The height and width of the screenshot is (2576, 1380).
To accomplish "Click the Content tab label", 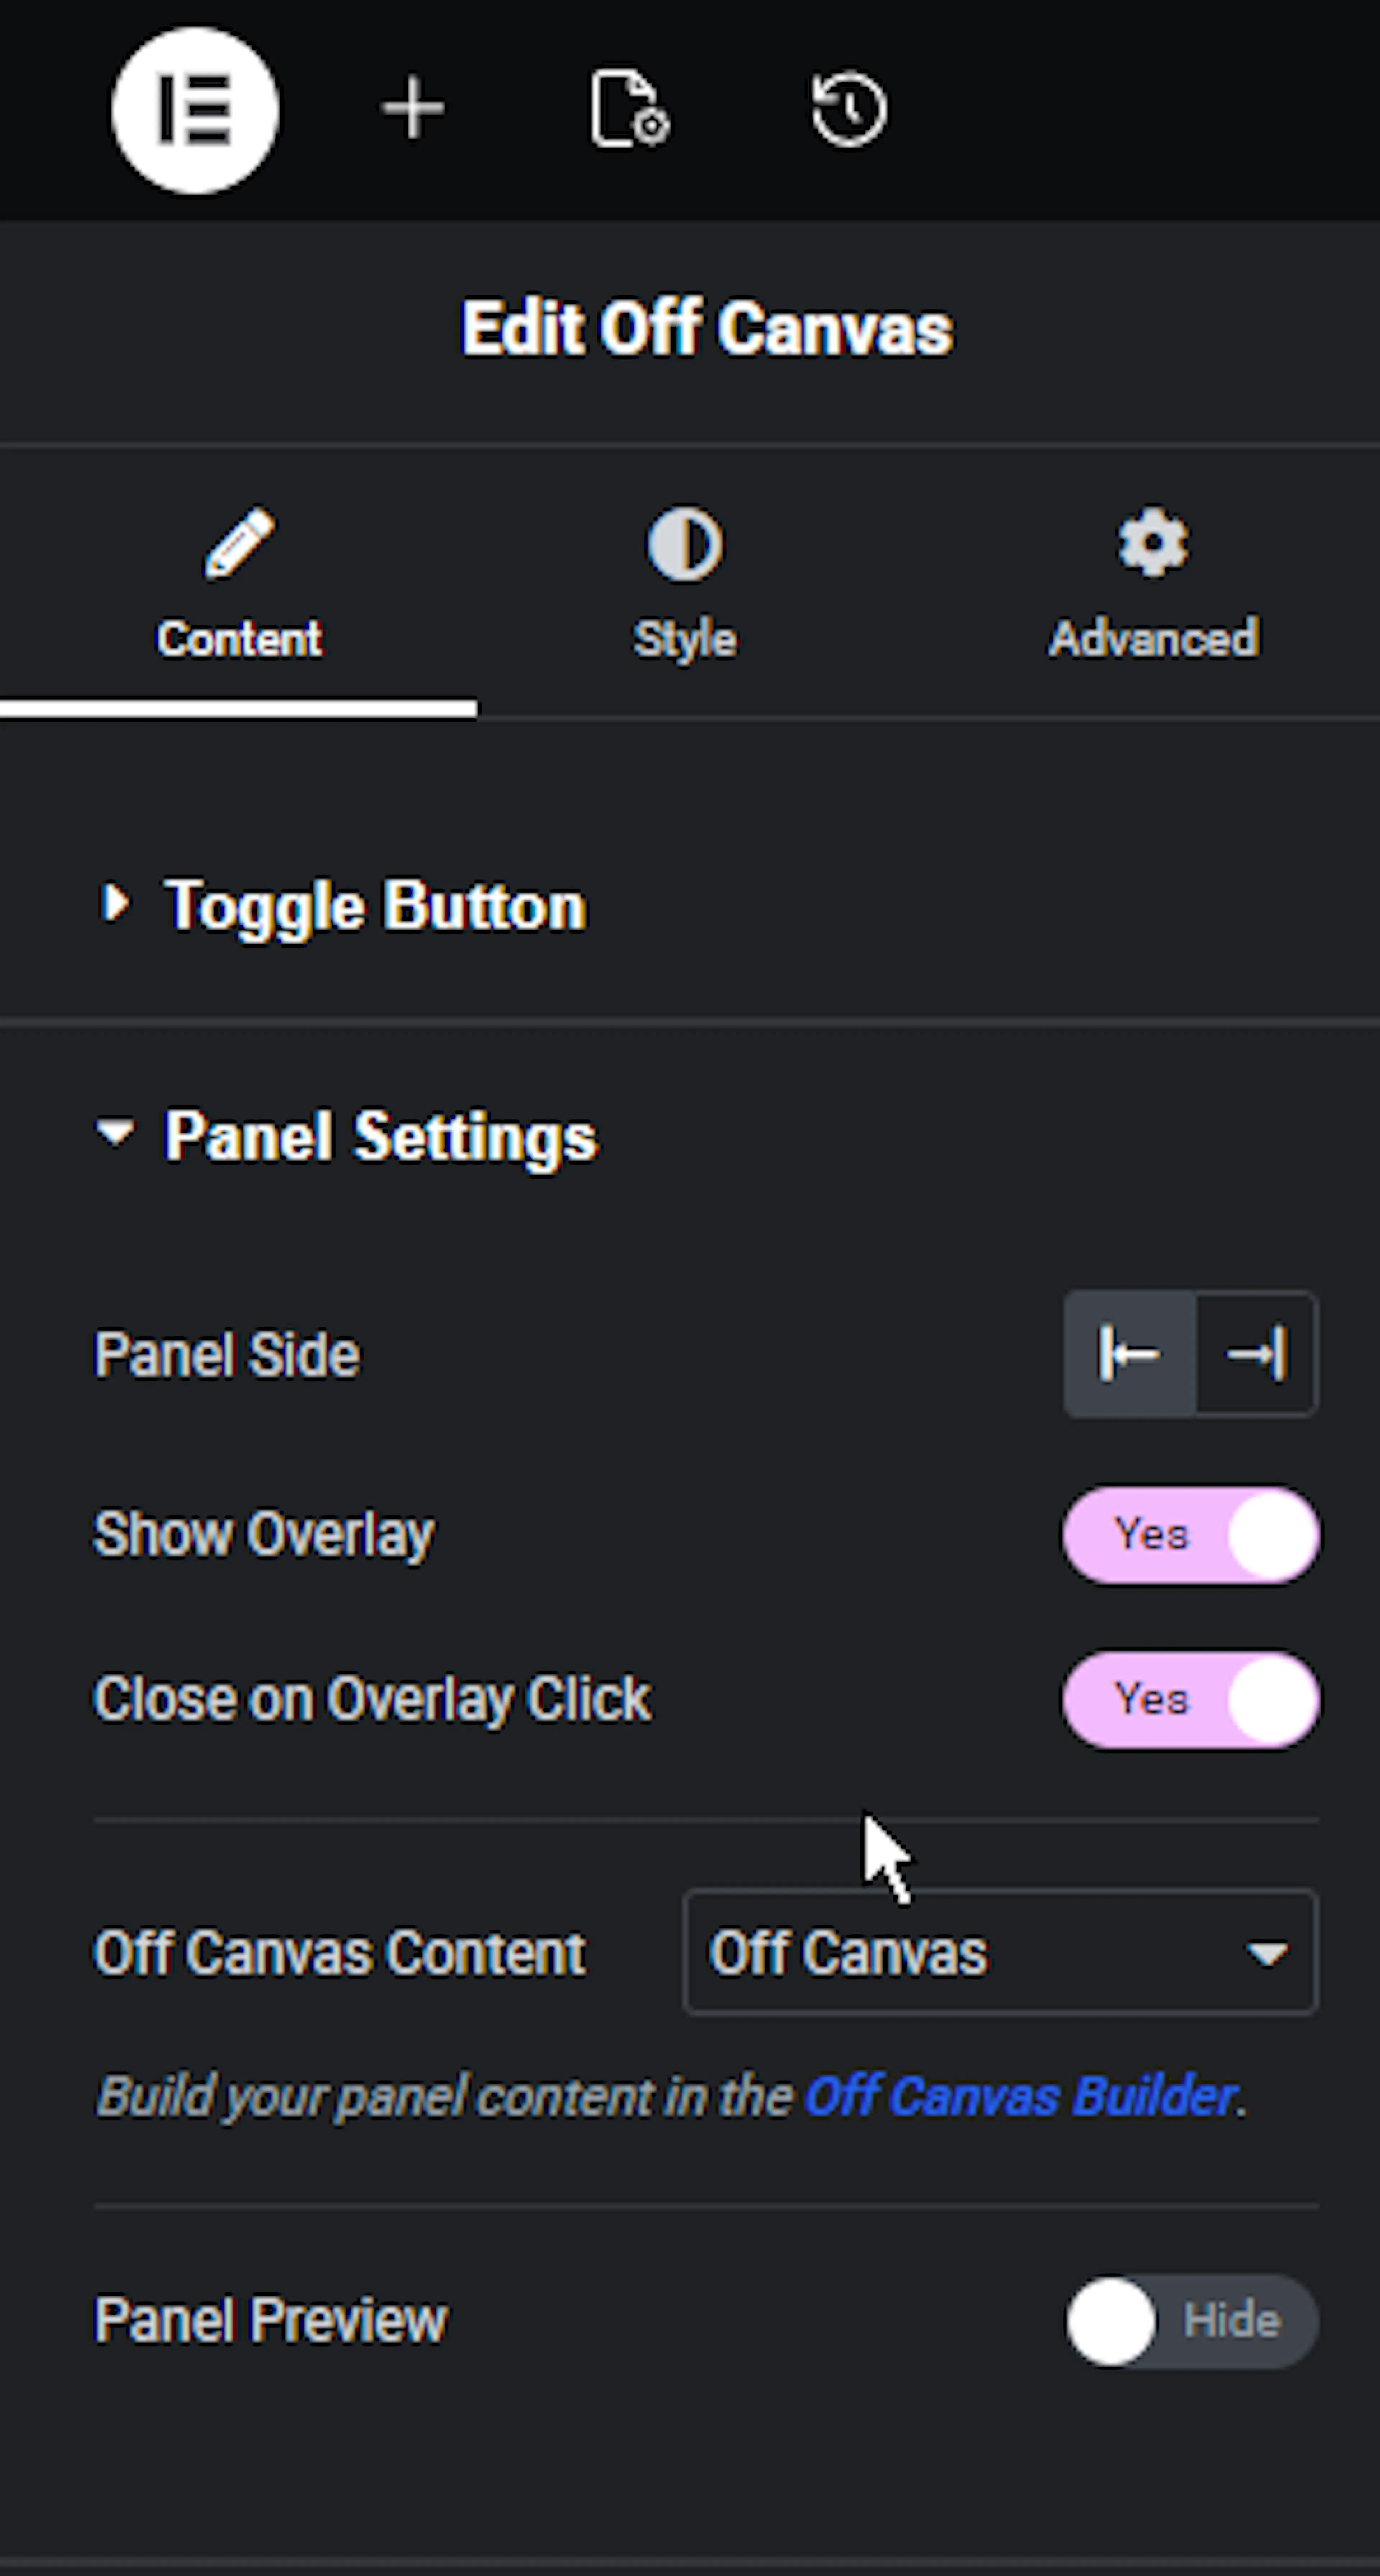I will point(239,638).
